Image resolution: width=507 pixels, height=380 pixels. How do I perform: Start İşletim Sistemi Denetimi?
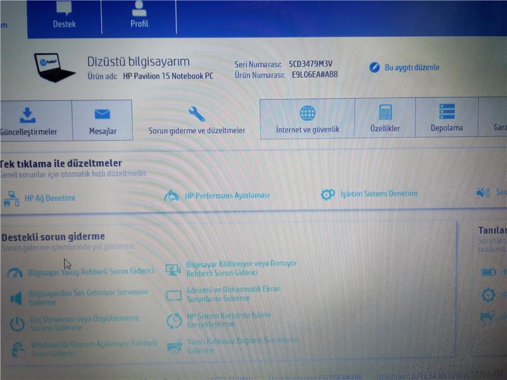point(369,194)
